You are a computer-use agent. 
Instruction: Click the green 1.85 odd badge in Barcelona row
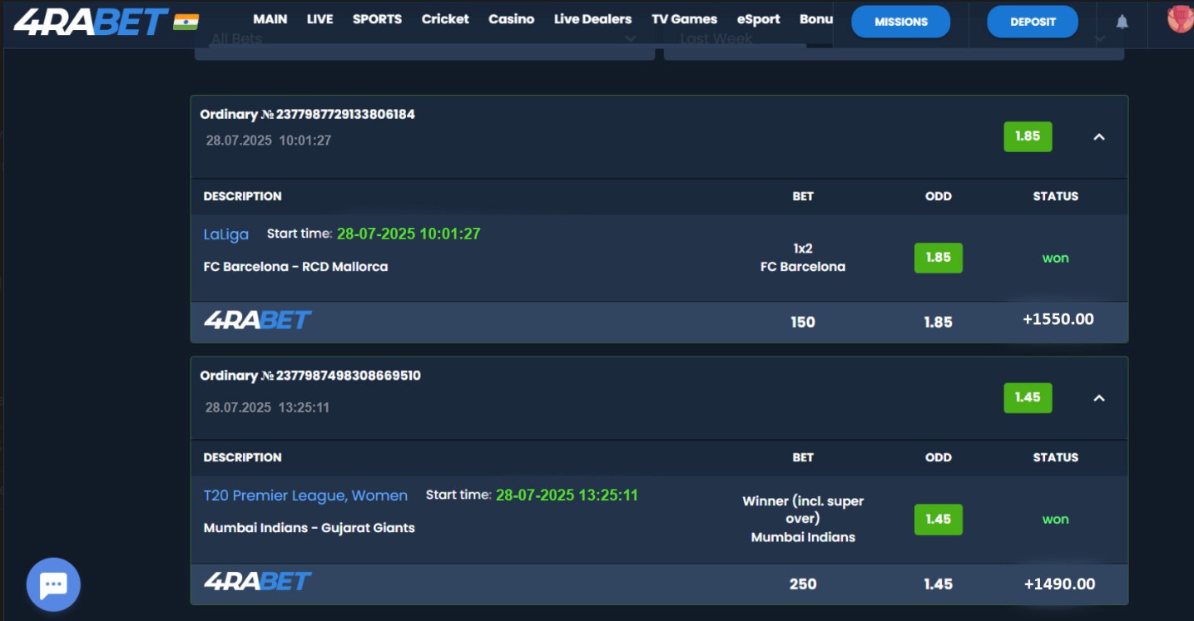click(x=938, y=258)
